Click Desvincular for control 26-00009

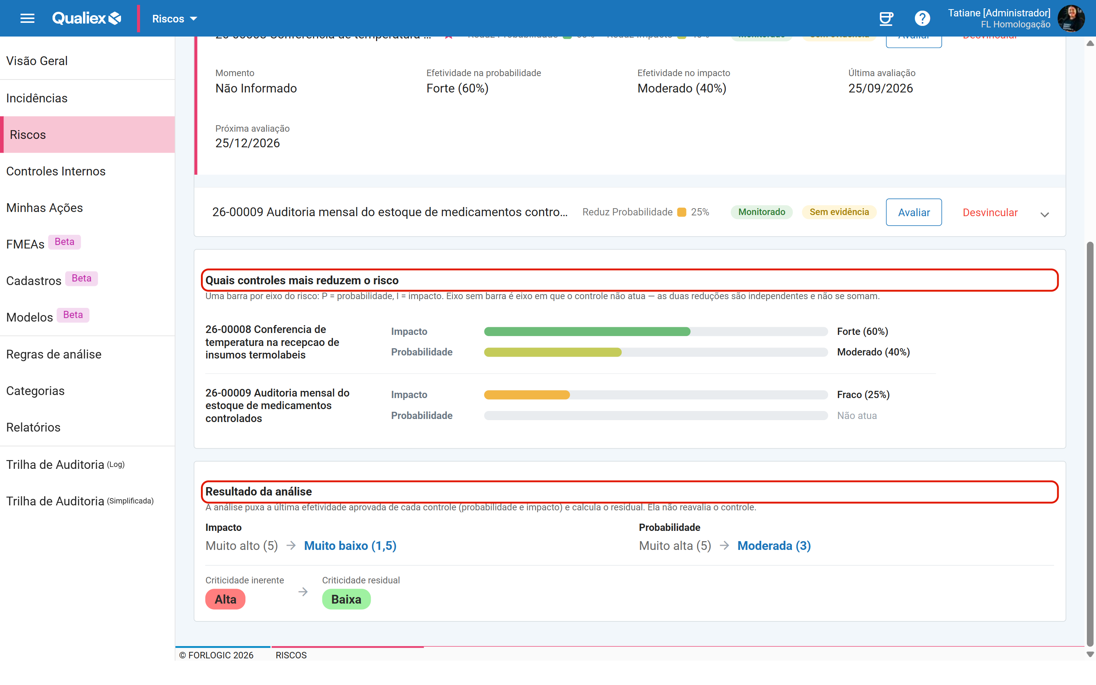(x=990, y=212)
